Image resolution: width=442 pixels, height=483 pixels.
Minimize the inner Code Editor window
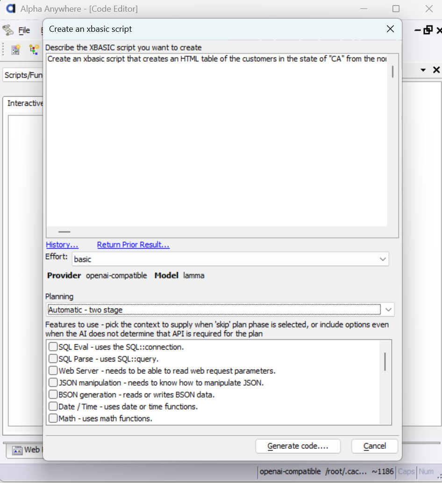click(417, 30)
